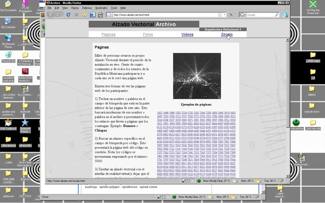The width and height of the screenshot is (325, 203).
Task: Open the History menu
Action: point(75,8)
